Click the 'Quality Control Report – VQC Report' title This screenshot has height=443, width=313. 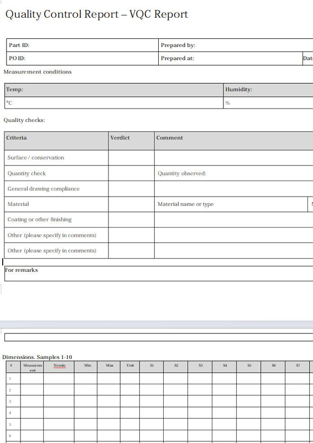point(97,14)
